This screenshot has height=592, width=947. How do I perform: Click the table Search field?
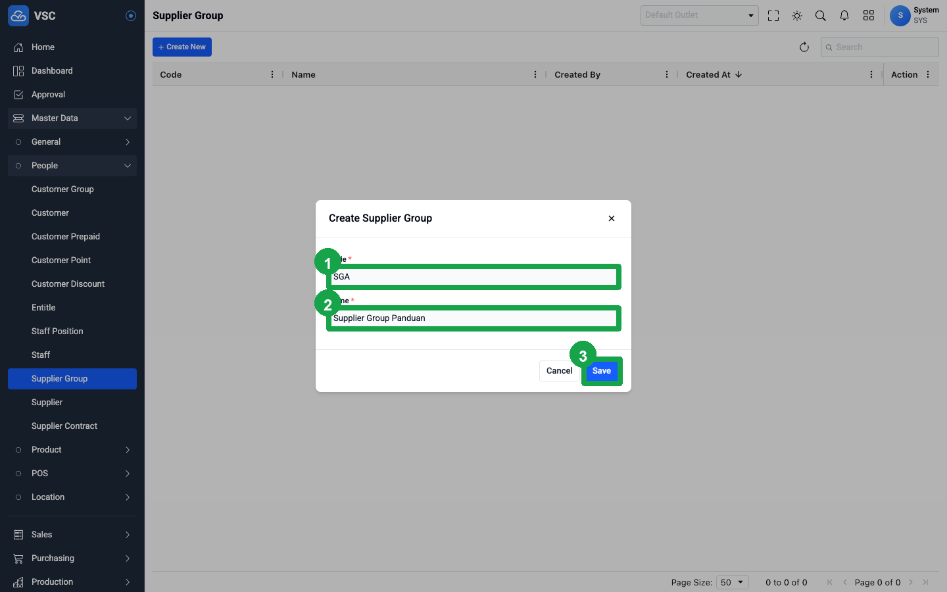pos(880,47)
